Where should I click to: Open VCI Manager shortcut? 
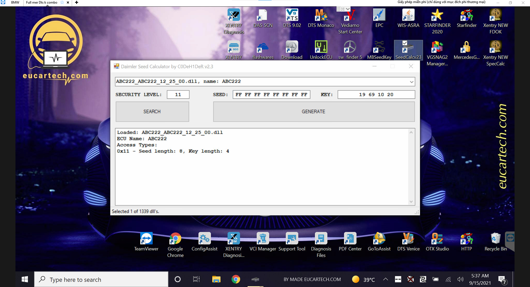pos(263,242)
